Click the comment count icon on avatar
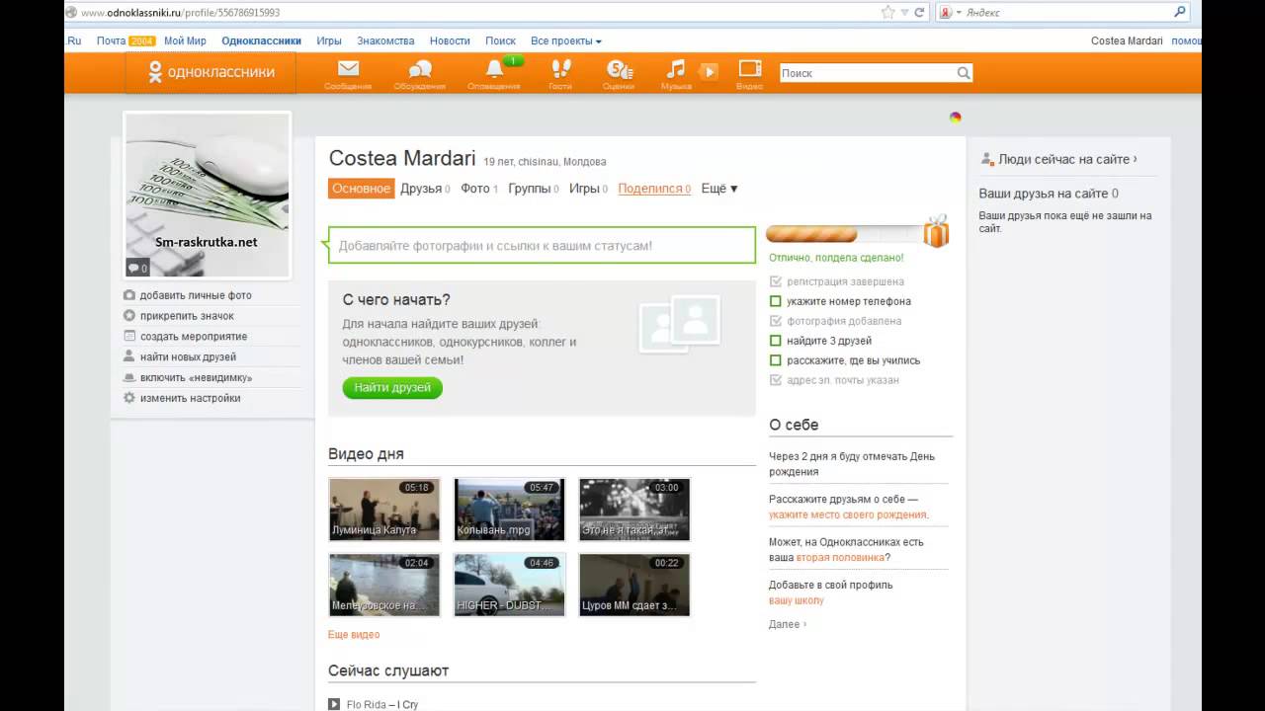 coord(137,268)
